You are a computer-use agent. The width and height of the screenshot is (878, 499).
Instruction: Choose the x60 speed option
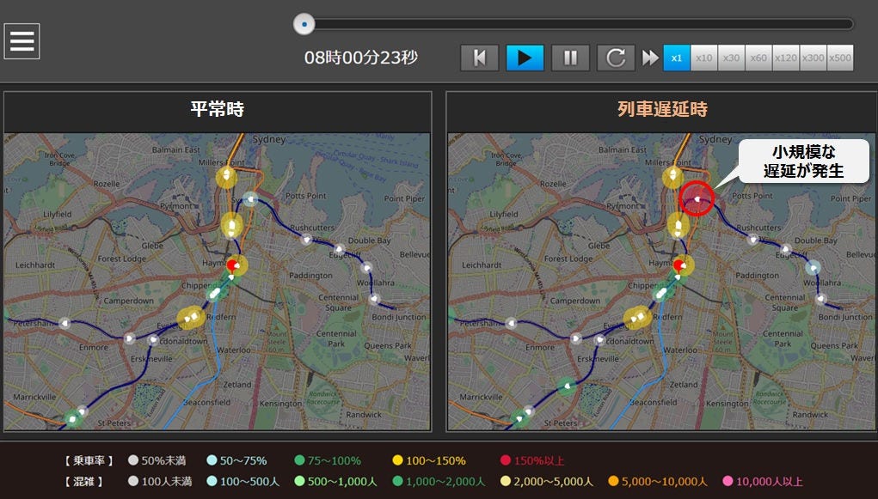click(x=758, y=58)
